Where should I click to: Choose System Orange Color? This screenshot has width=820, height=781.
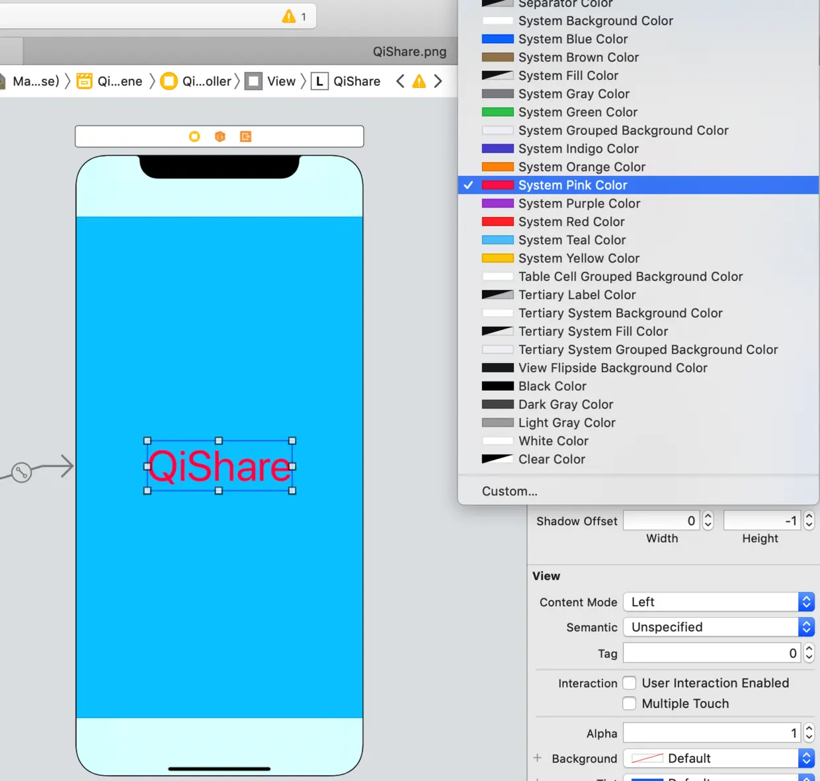[x=639, y=167]
